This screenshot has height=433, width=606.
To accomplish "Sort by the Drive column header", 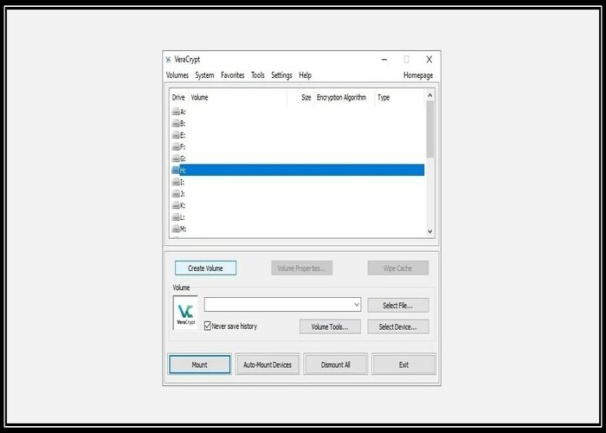I will (178, 97).
